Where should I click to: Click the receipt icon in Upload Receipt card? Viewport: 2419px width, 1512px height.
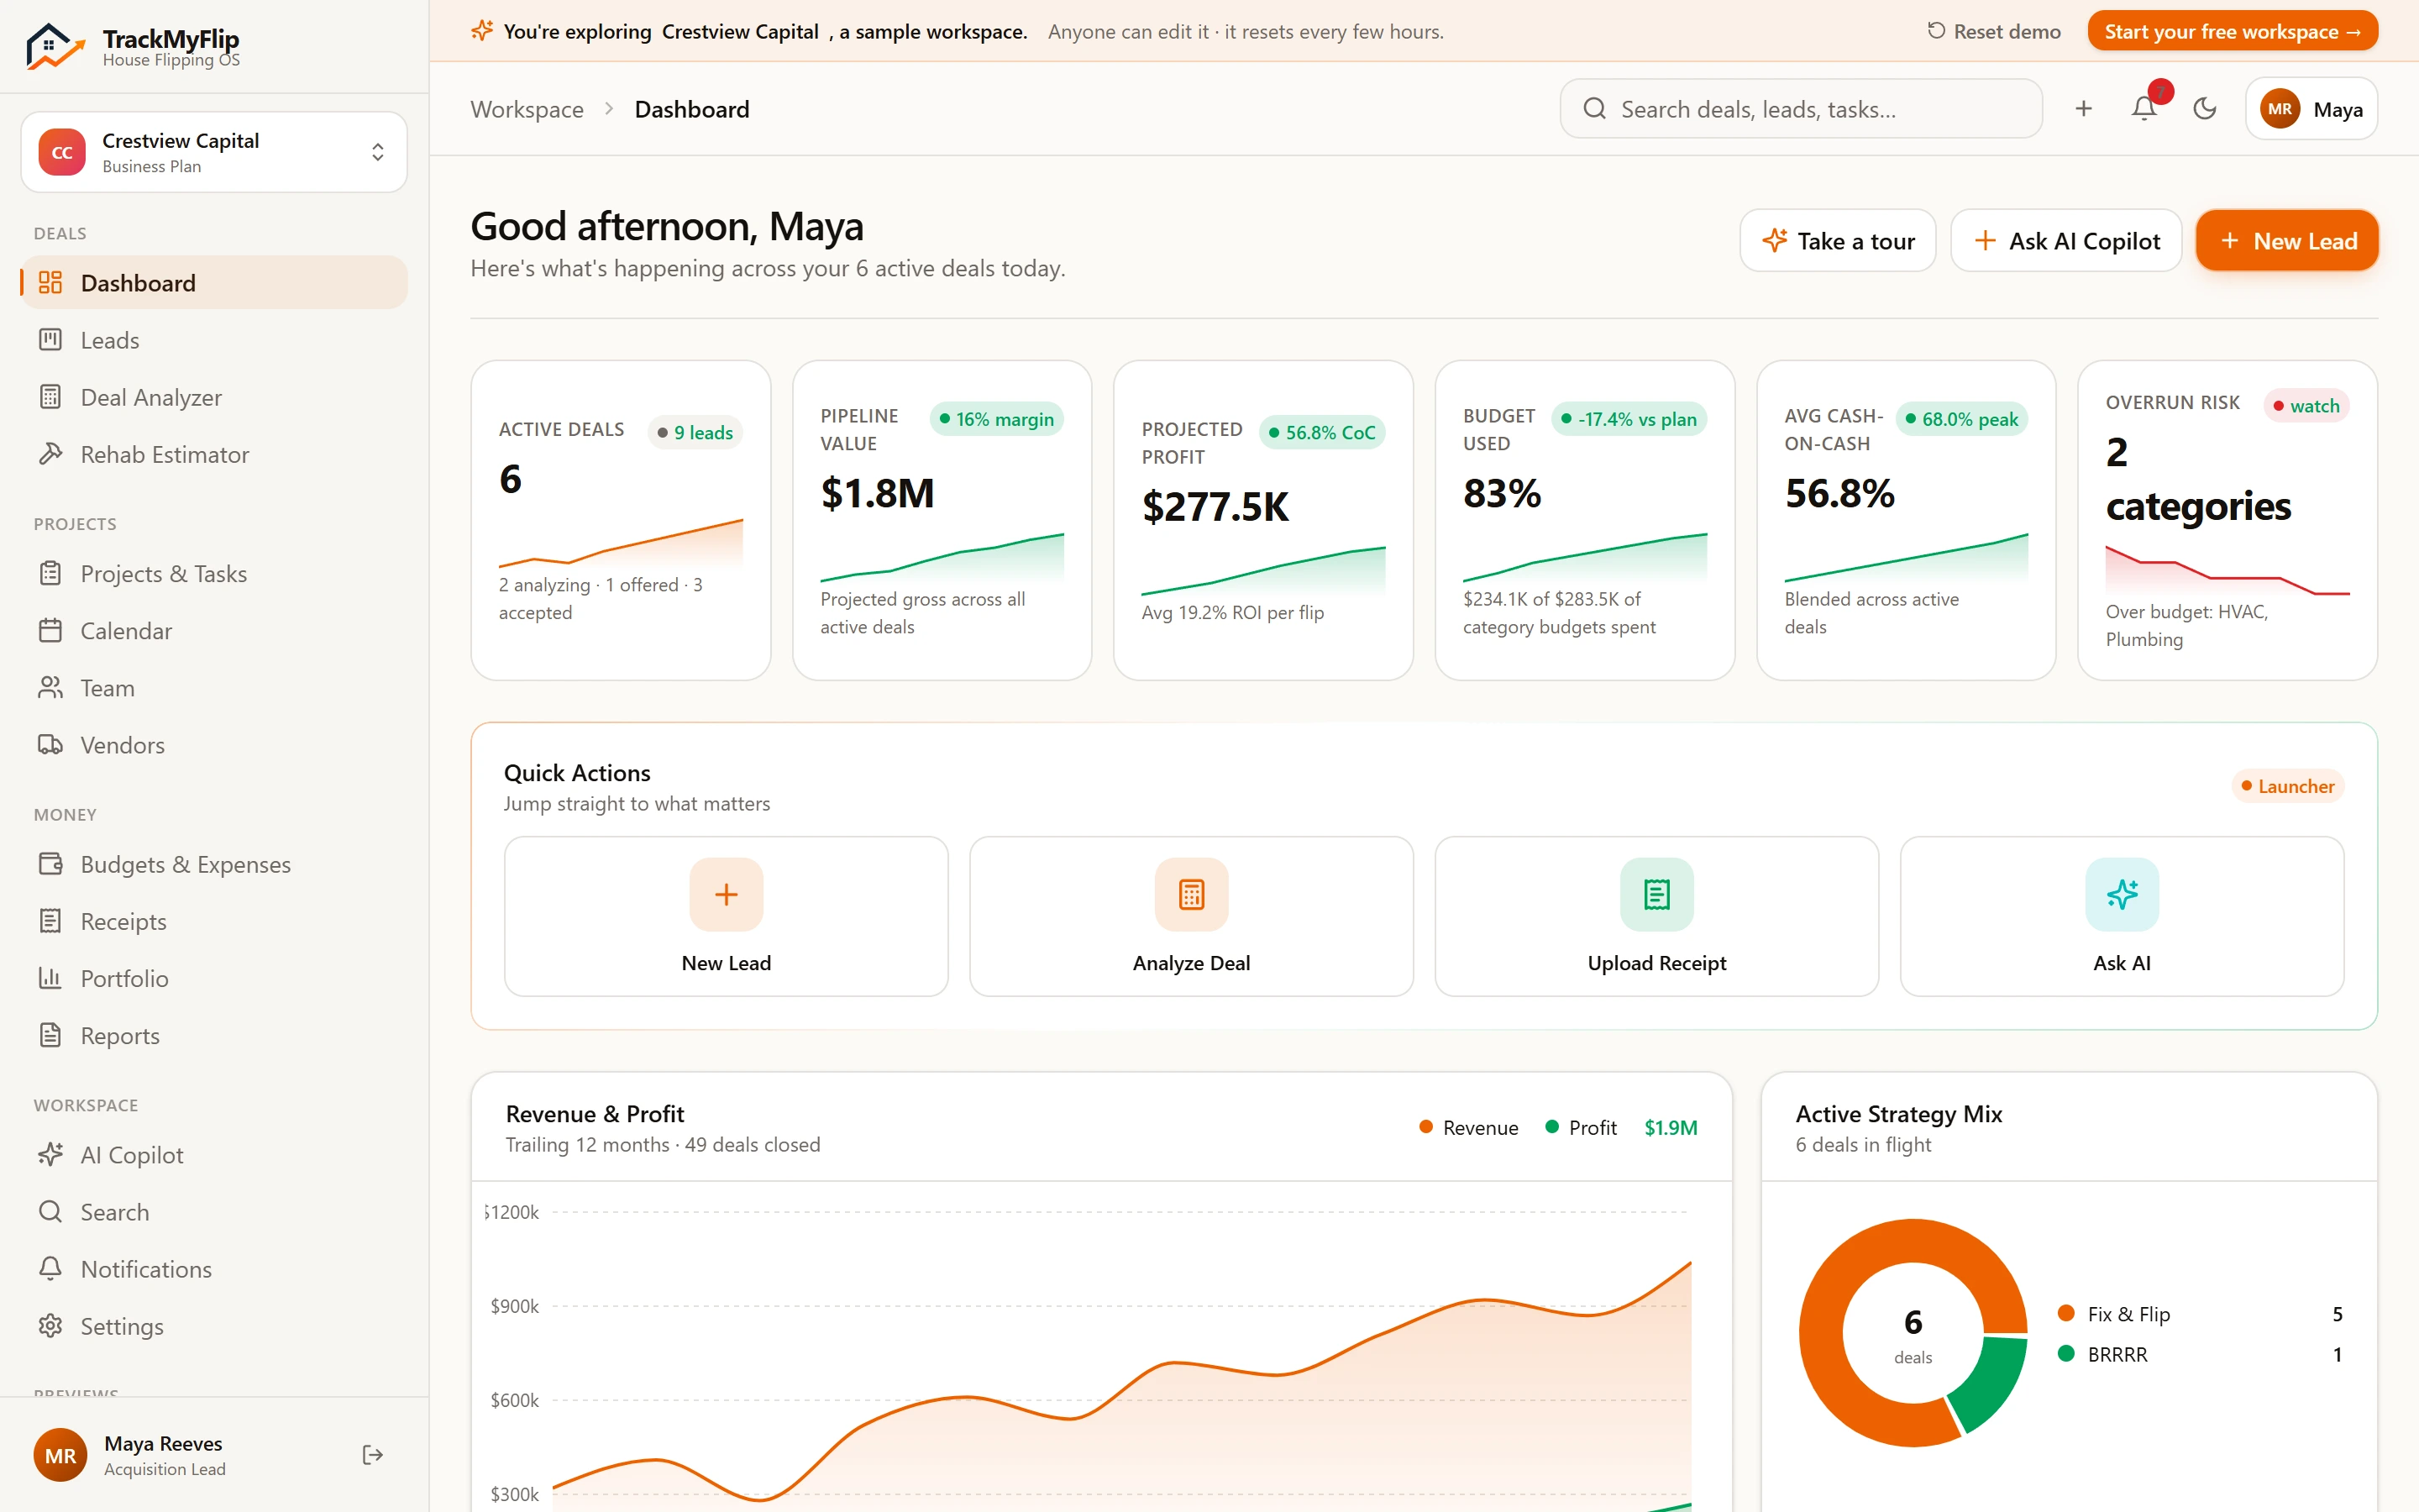(x=1656, y=894)
